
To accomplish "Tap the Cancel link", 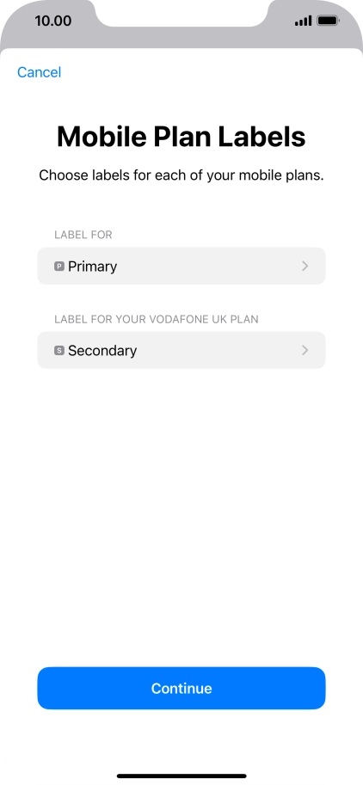I will click(x=39, y=72).
